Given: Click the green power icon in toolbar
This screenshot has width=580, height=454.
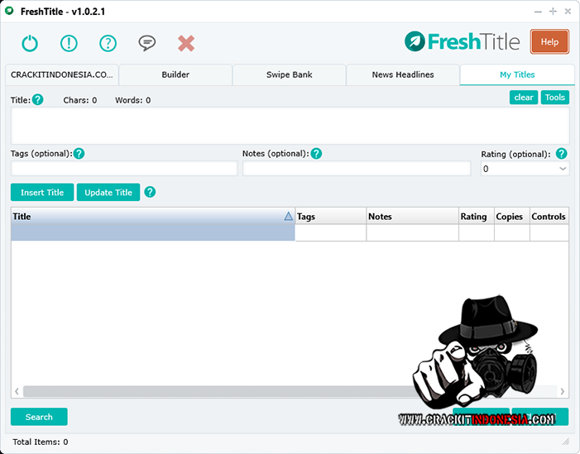Looking at the screenshot, I should tap(30, 43).
